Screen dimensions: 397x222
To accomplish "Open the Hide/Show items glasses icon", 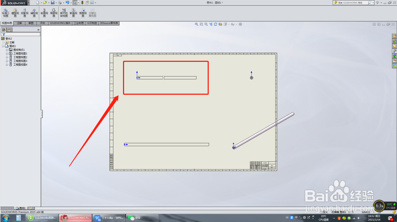I will pyautogui.click(x=232, y=24).
